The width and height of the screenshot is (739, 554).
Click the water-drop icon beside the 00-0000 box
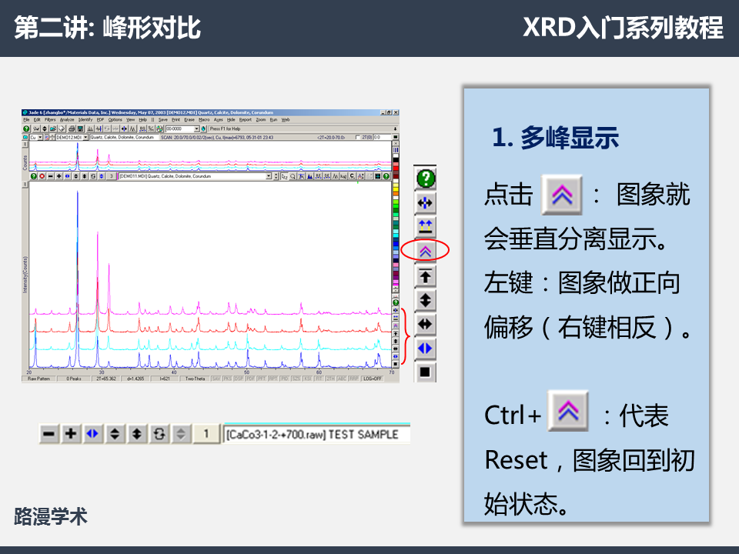click(203, 128)
